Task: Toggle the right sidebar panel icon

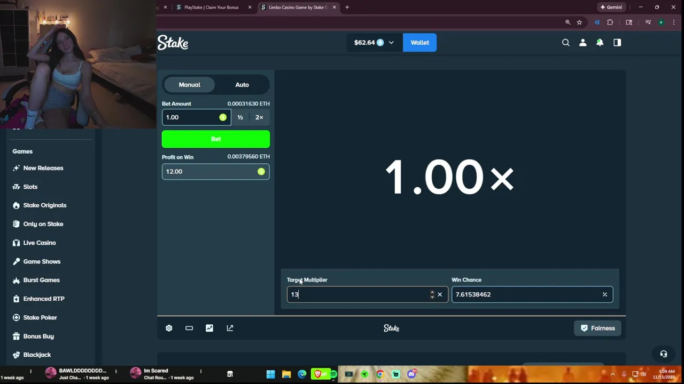Action: [617, 43]
